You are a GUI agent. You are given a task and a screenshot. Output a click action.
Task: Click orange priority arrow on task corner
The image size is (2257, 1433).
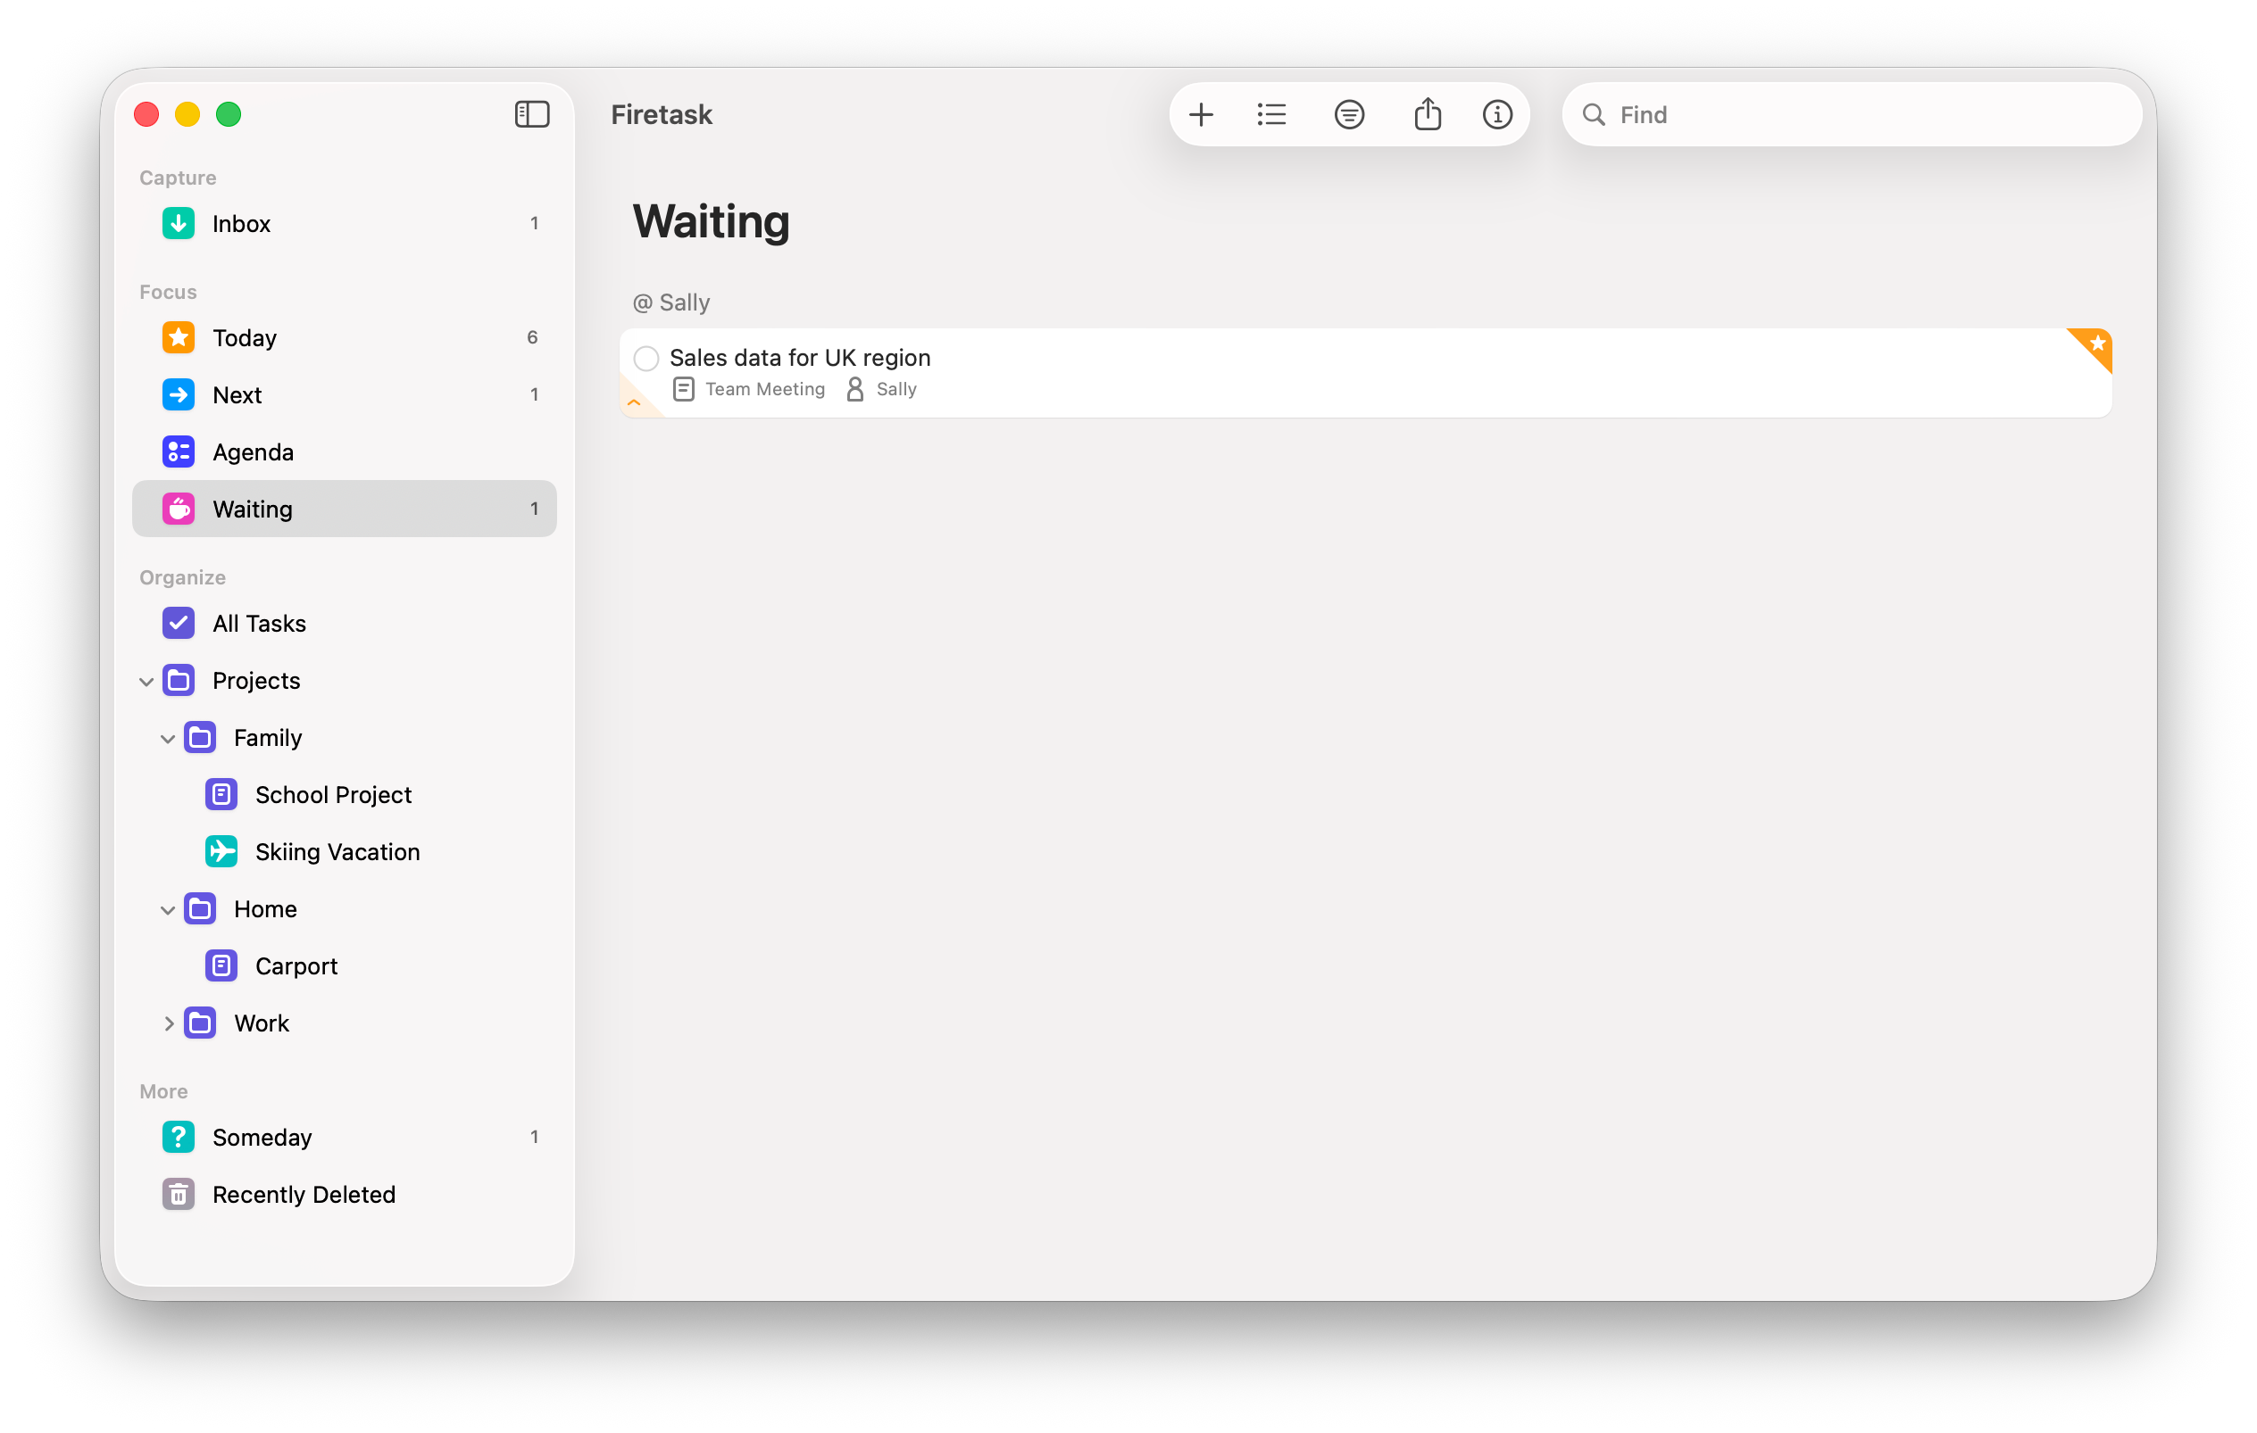[635, 402]
